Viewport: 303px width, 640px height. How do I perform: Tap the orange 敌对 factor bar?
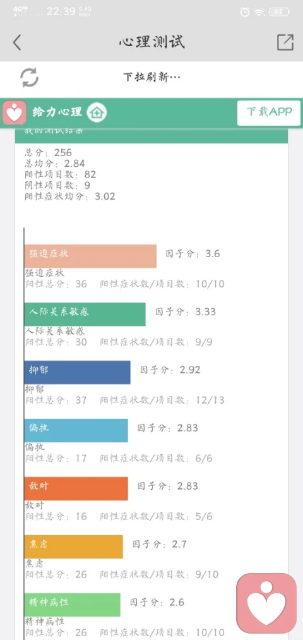[76, 488]
